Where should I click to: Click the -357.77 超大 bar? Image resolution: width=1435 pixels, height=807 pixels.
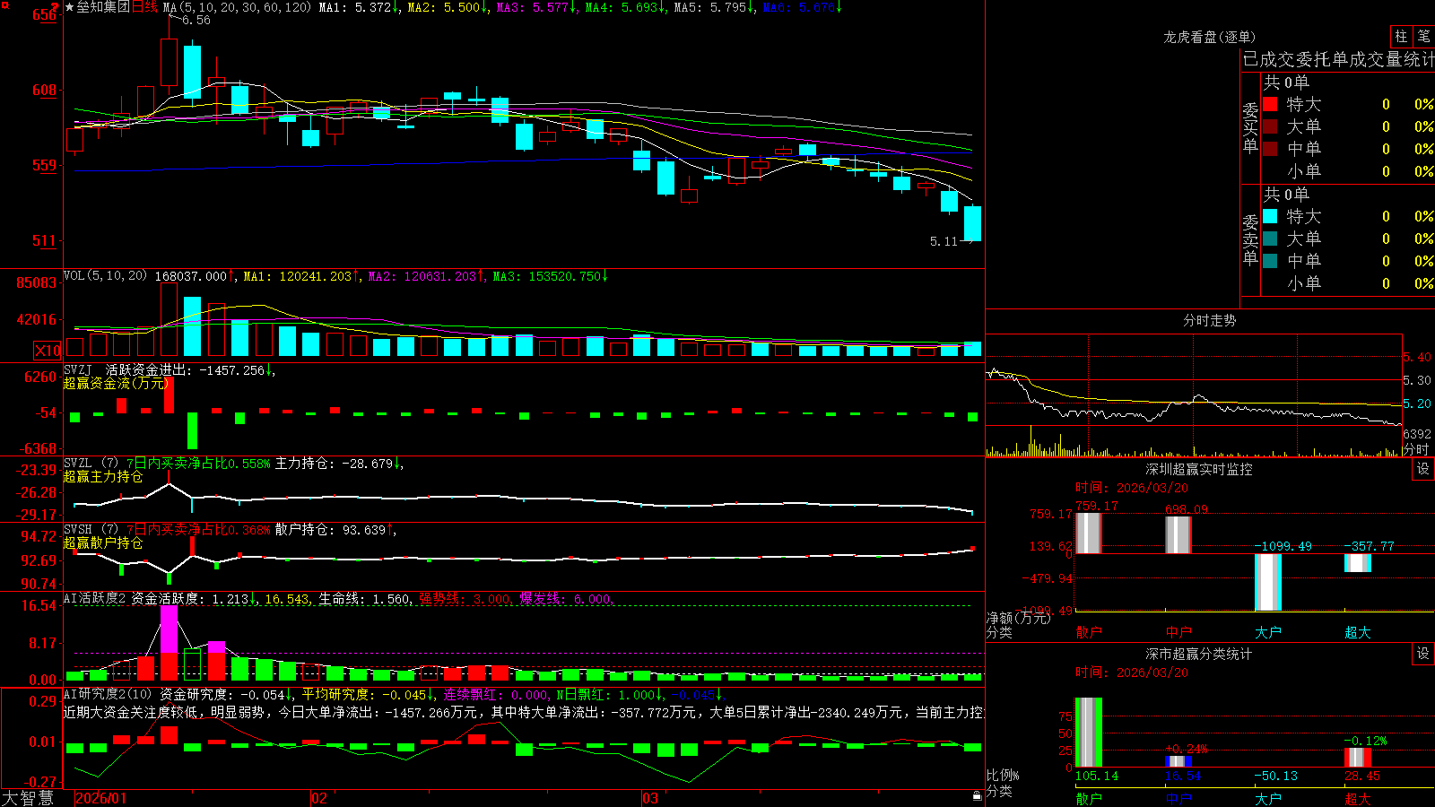tap(1358, 563)
